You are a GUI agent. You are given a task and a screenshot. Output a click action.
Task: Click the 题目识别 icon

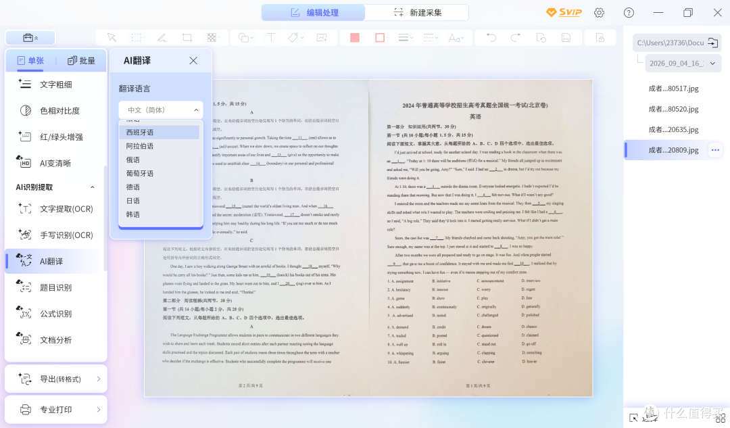(x=24, y=287)
